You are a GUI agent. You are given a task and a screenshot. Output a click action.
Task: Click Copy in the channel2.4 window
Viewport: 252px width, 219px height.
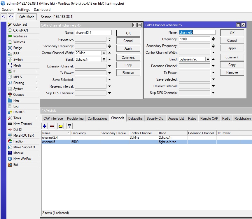coord(128,65)
